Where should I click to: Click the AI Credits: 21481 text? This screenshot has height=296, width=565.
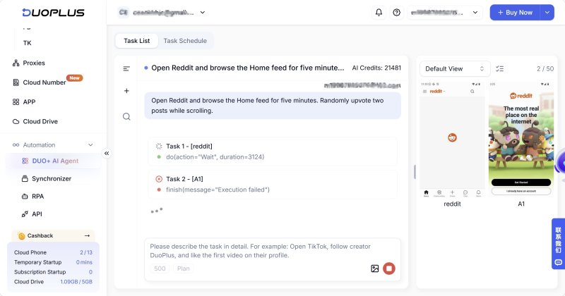(376, 68)
